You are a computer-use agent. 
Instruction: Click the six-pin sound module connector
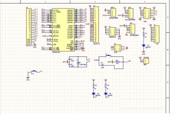(118, 48)
